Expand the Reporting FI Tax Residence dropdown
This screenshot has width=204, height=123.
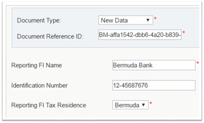pos(130,105)
